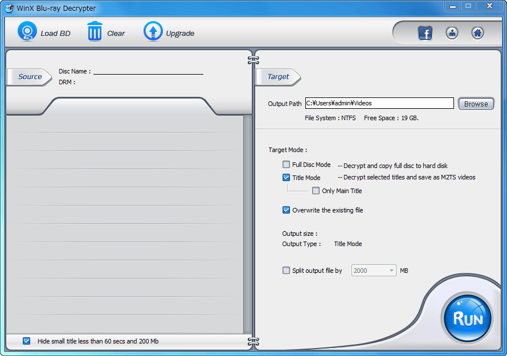
Task: Click 'Decrypt and copy full disc to hard disk' text
Action: point(395,166)
